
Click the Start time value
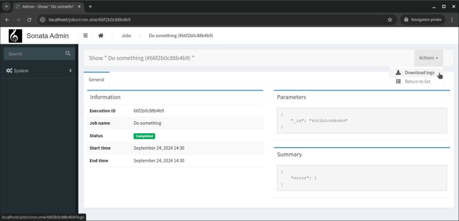click(159, 148)
